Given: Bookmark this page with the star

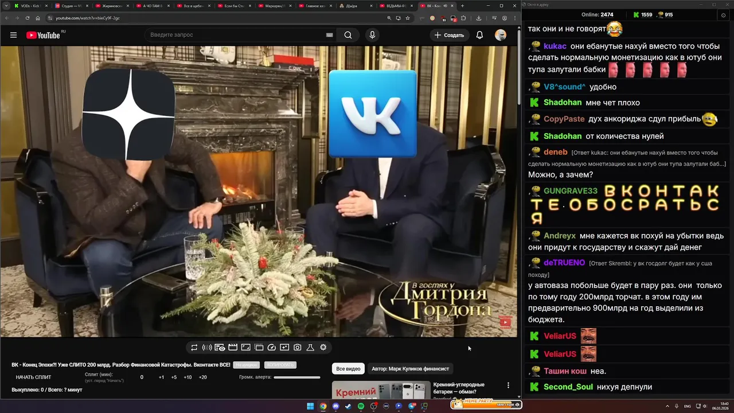Looking at the screenshot, I should pos(408,18).
